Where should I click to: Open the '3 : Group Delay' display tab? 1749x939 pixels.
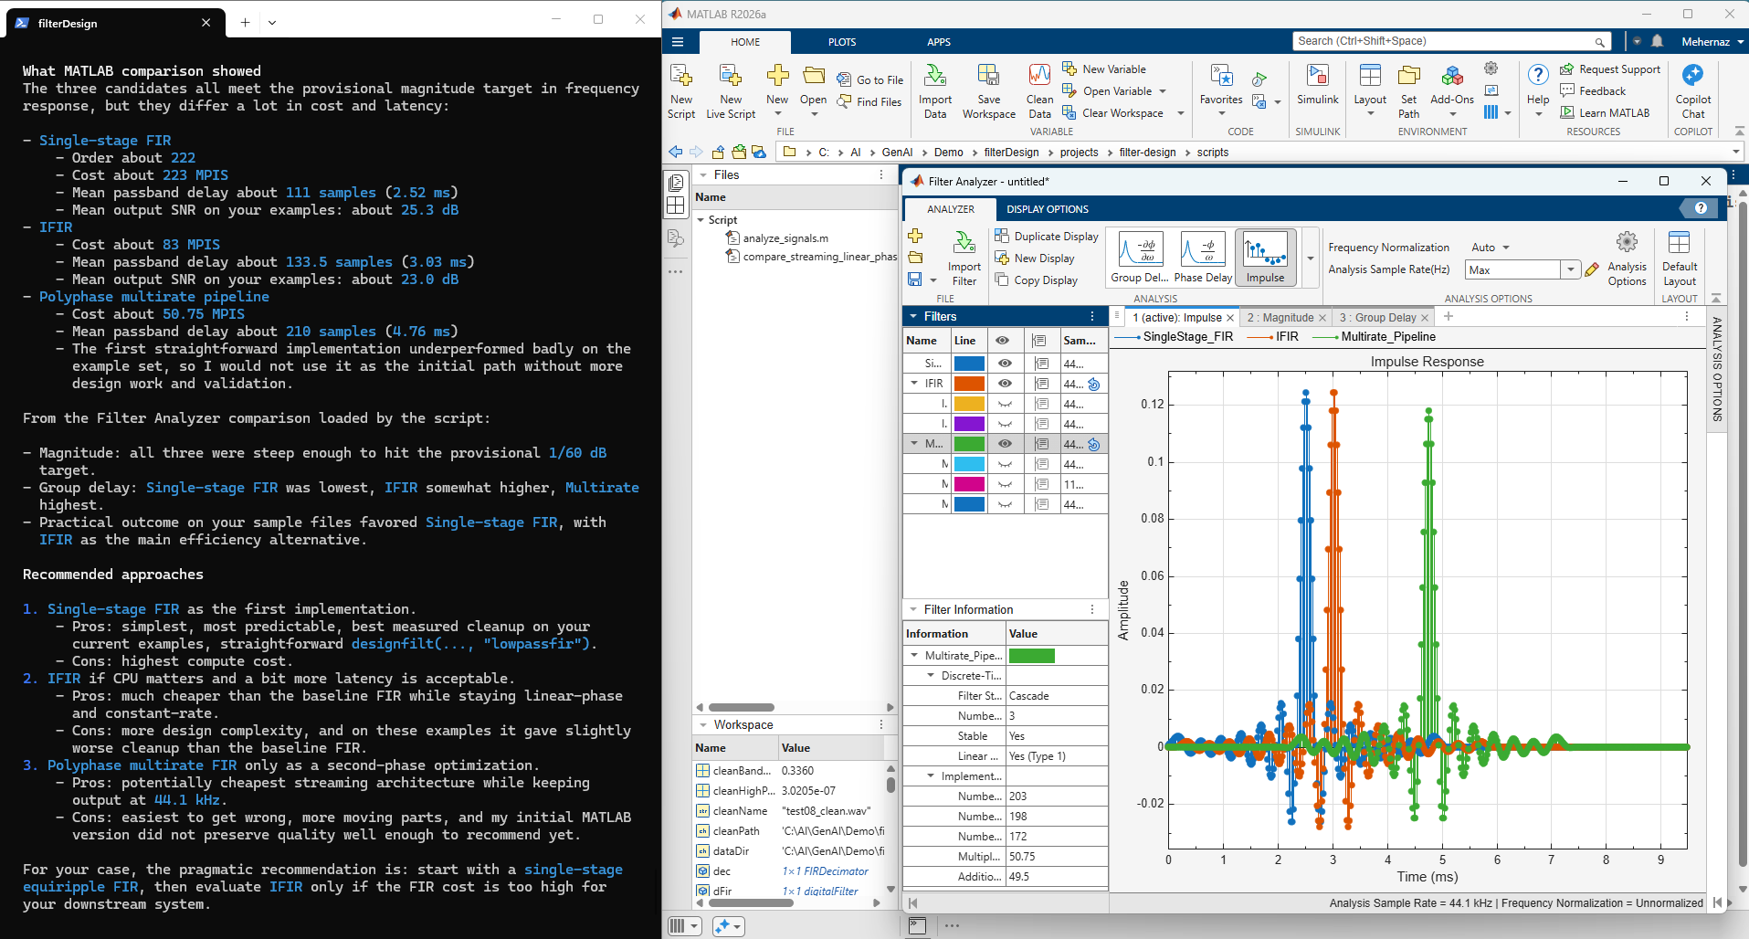click(x=1377, y=317)
